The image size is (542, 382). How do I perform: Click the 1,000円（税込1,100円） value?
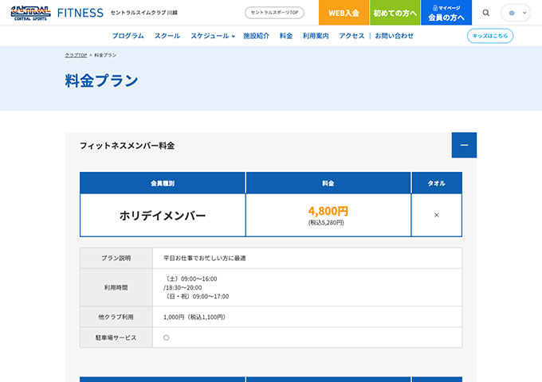coord(195,317)
